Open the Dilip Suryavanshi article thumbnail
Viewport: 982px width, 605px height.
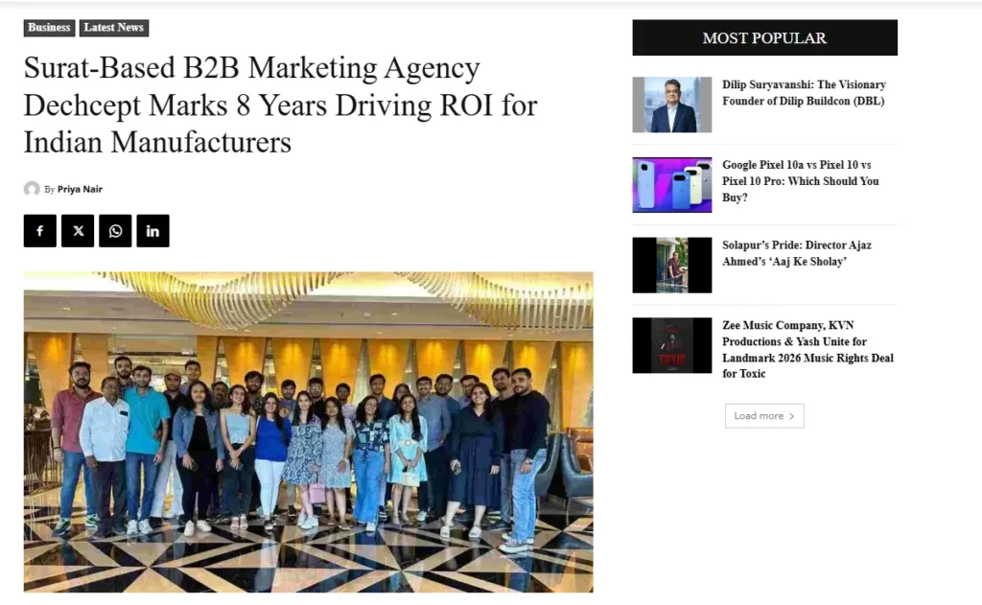tap(671, 105)
